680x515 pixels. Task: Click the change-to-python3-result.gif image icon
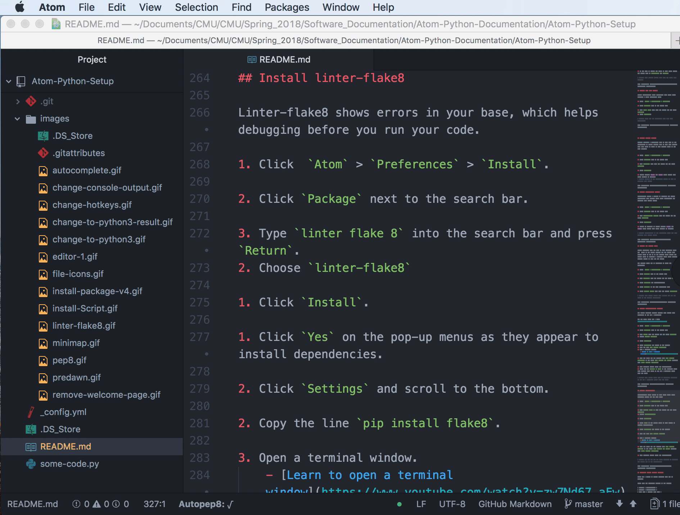43,223
